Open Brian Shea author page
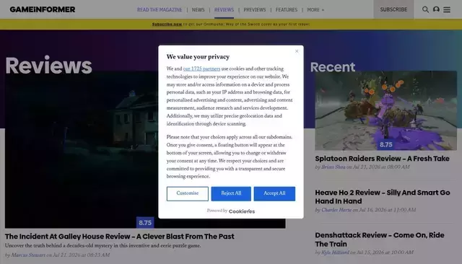The image size is (462, 264). click(x=334, y=167)
